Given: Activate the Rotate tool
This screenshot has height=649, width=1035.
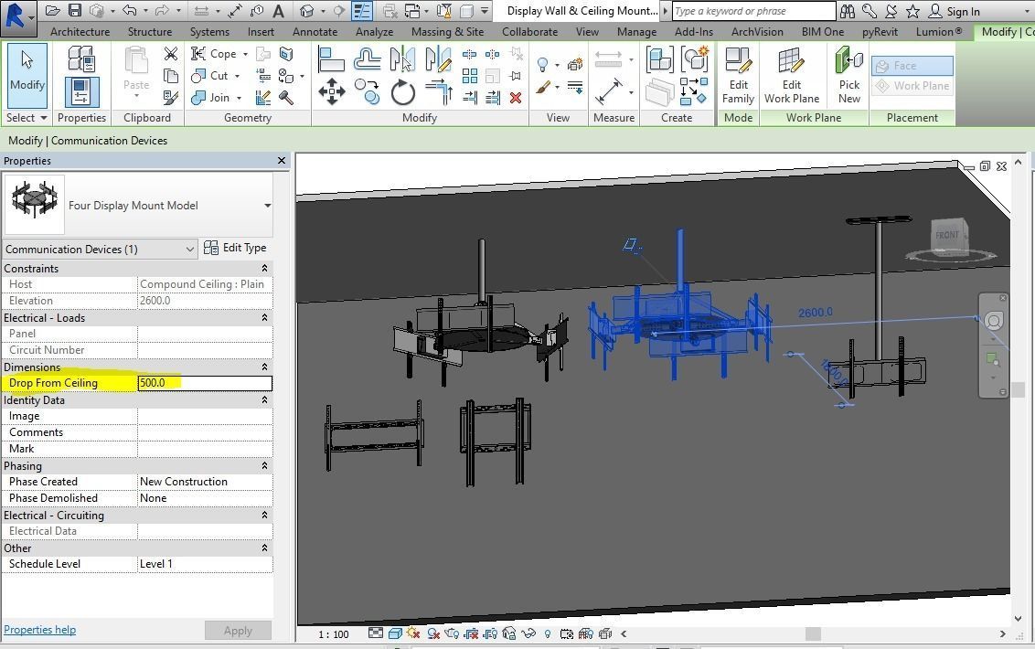Looking at the screenshot, I should (x=402, y=91).
